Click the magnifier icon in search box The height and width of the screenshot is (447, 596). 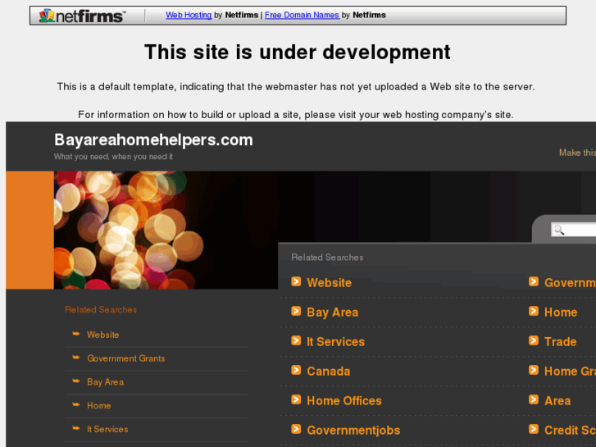[559, 230]
